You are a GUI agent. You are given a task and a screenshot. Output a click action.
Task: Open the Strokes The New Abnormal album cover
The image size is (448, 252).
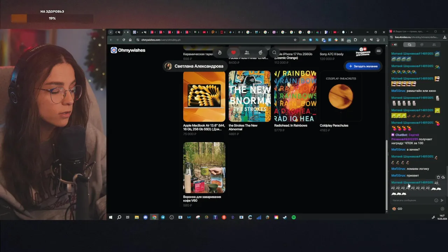tap(250, 96)
